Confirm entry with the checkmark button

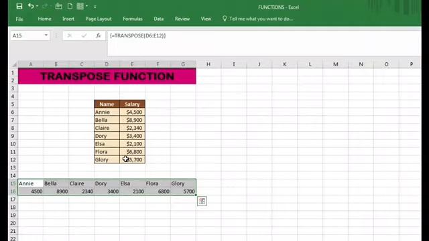pos(84,35)
